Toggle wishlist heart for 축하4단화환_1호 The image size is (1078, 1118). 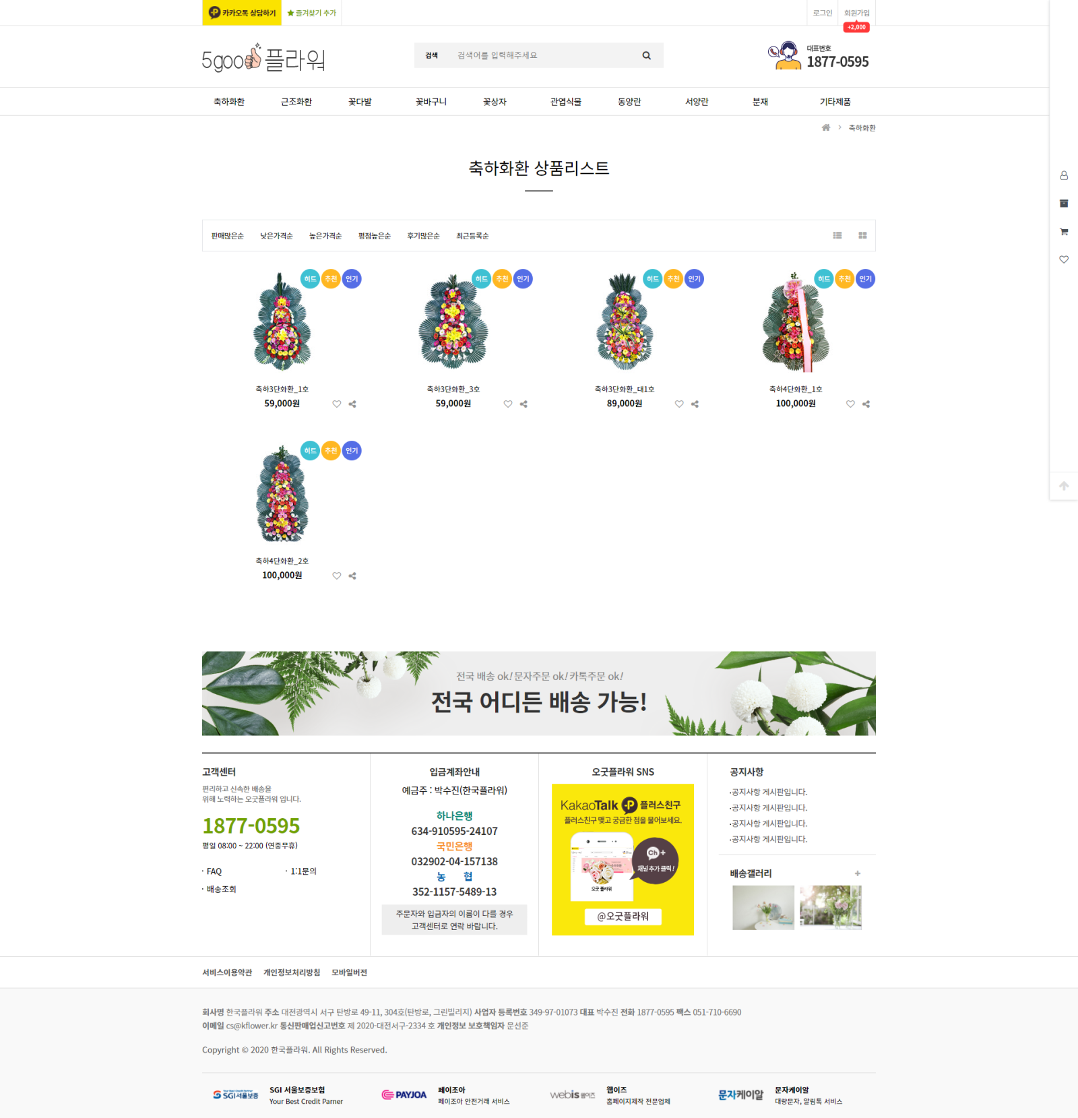point(850,404)
